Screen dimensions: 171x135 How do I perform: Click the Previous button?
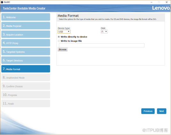click(x=148, y=111)
